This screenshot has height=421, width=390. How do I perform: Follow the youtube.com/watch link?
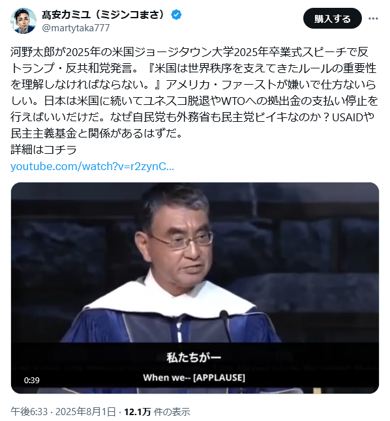pos(92,166)
